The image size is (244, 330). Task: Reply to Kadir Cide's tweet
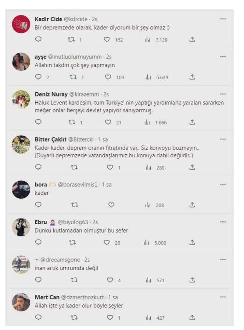coord(38,40)
